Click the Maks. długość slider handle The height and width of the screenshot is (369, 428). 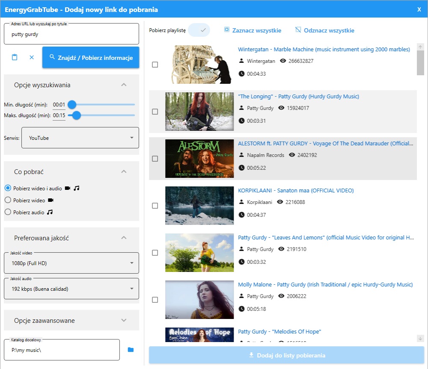coord(77,115)
